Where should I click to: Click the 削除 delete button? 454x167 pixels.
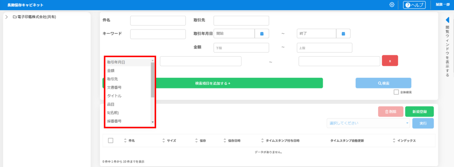pos(391,111)
